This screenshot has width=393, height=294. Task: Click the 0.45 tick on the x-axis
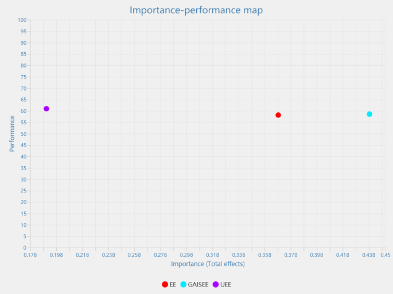(386, 254)
